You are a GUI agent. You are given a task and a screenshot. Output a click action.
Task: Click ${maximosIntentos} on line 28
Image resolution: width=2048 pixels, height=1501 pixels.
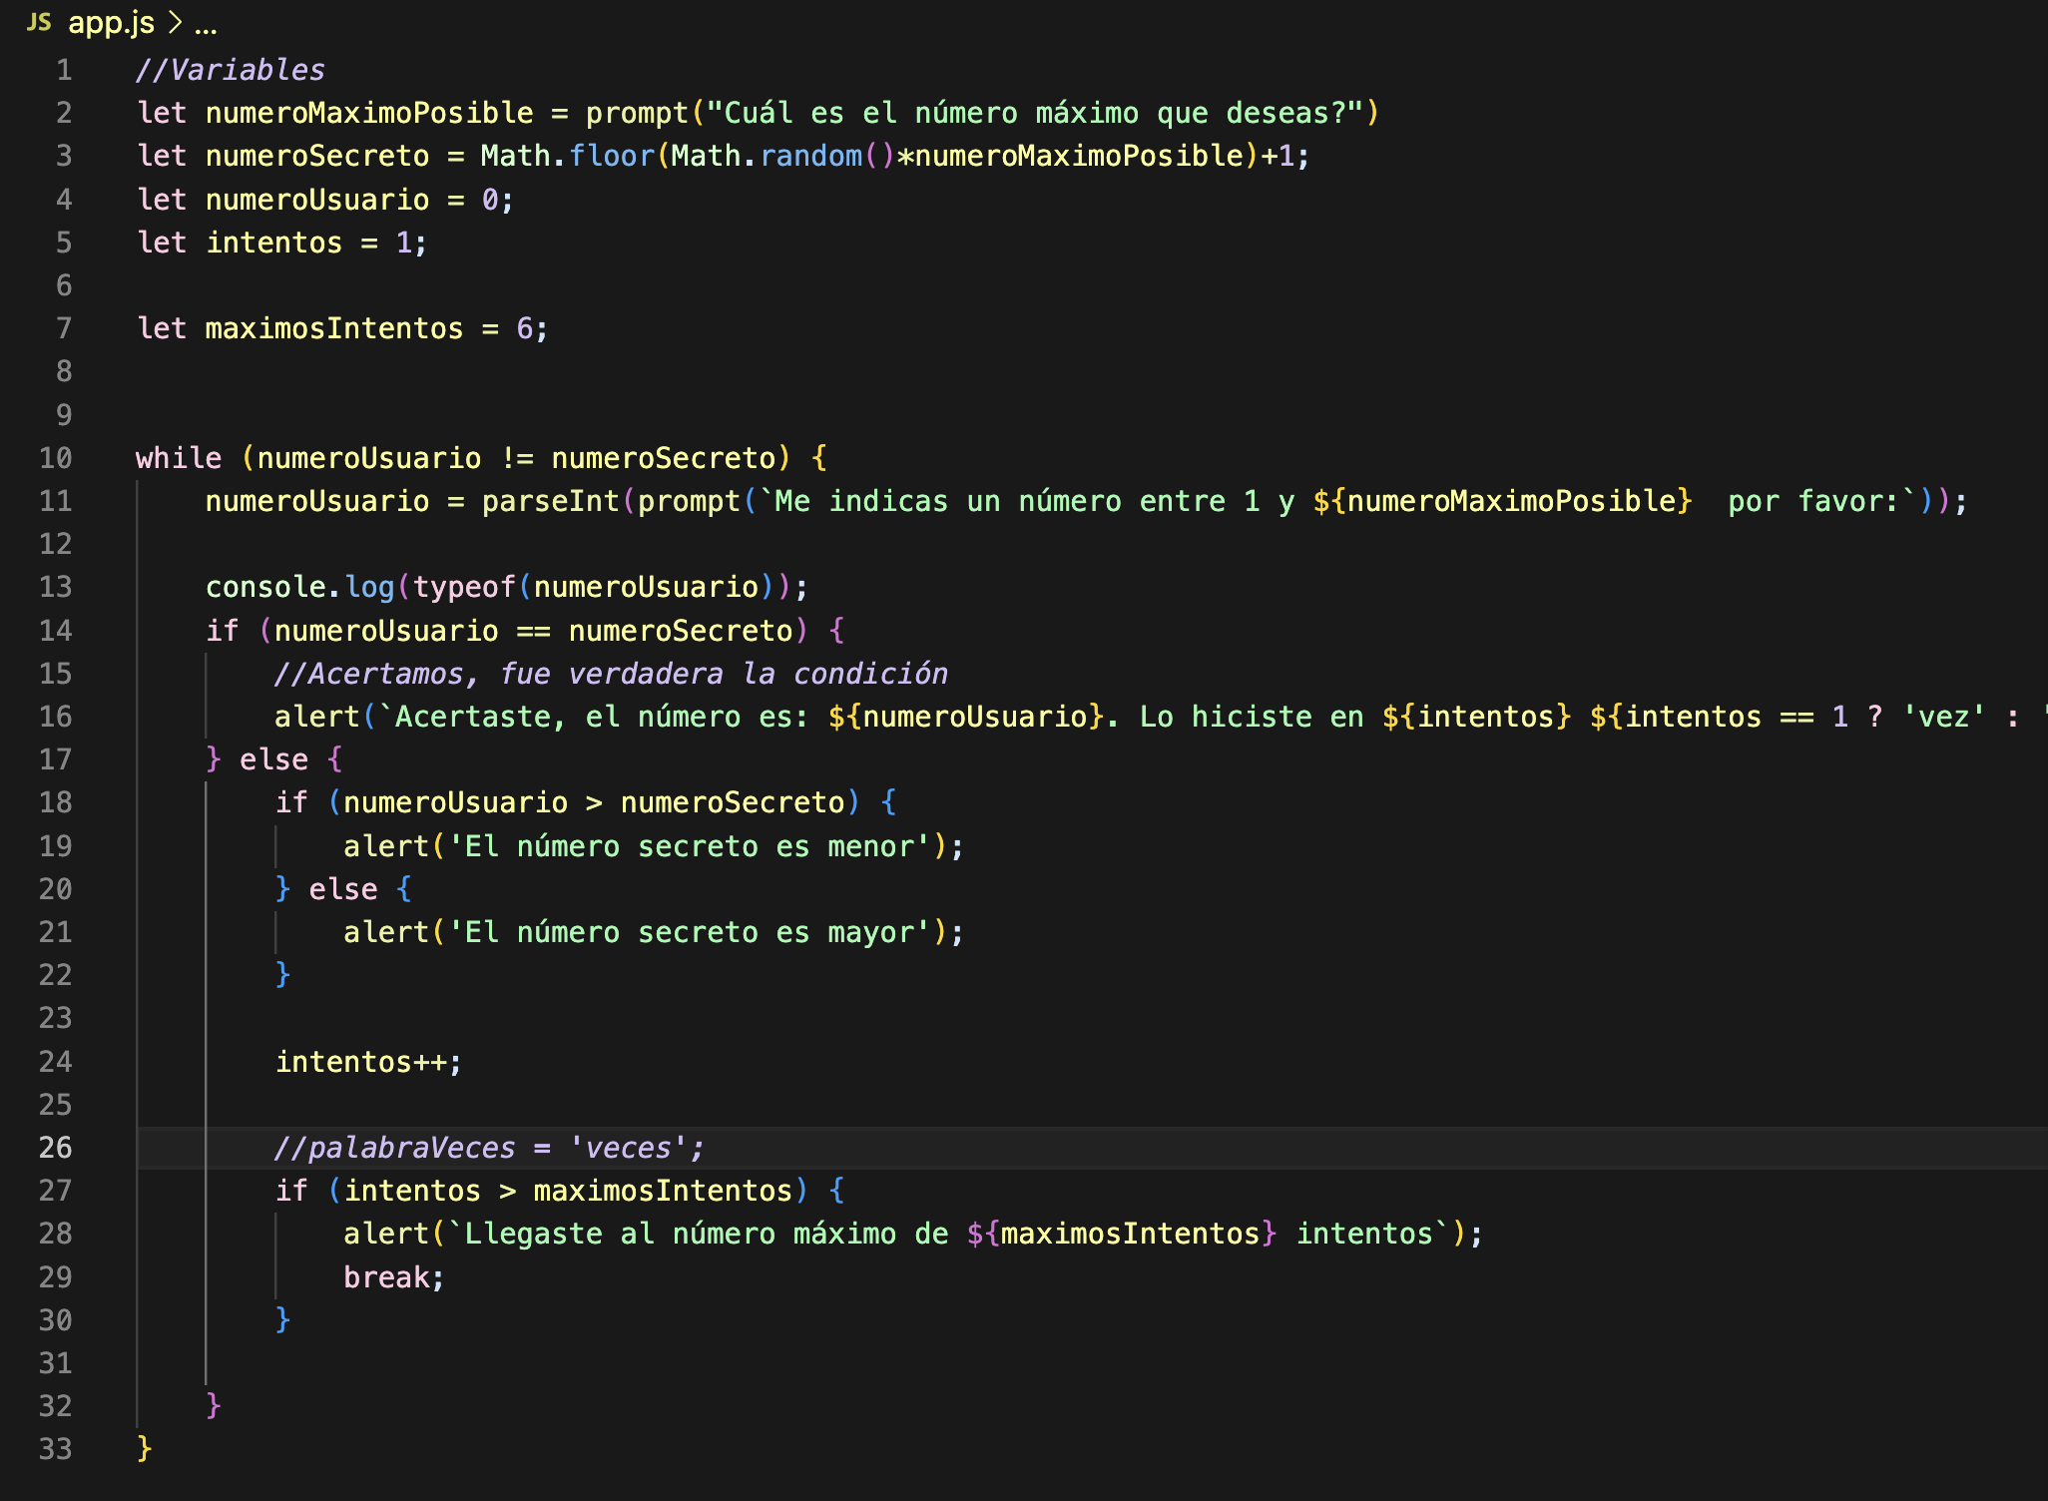point(1122,1234)
